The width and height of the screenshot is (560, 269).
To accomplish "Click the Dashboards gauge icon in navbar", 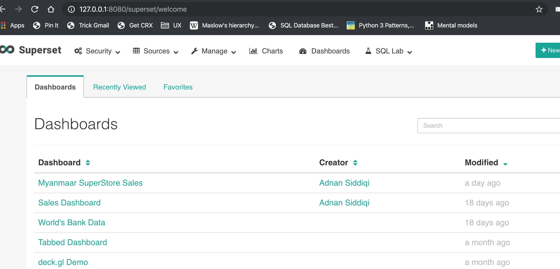I will click(x=303, y=51).
